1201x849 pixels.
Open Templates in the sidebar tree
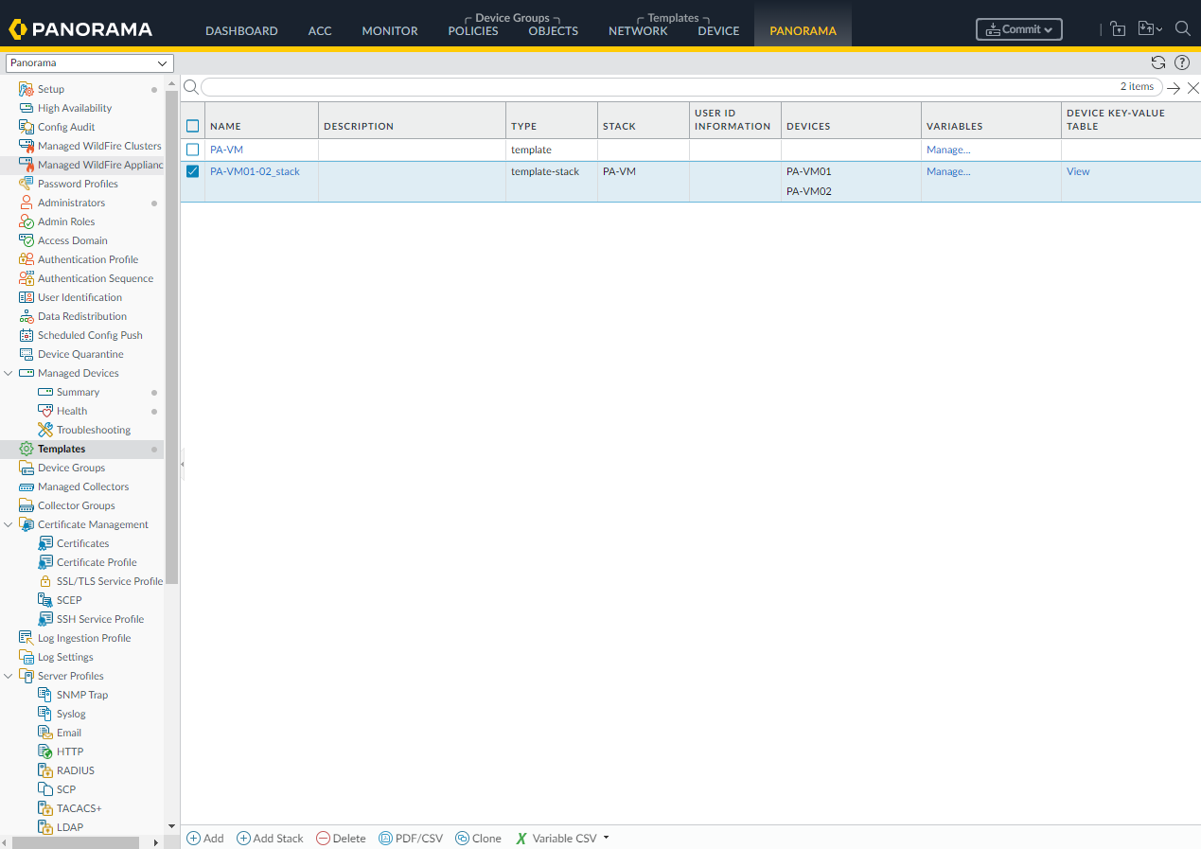(62, 449)
